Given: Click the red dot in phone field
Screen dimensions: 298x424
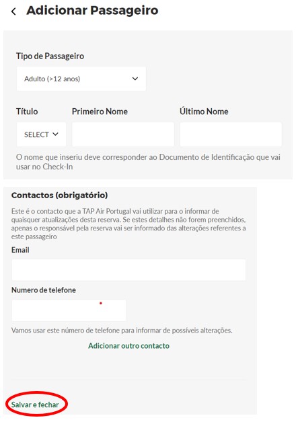Looking at the screenshot, I should pyautogui.click(x=101, y=303).
